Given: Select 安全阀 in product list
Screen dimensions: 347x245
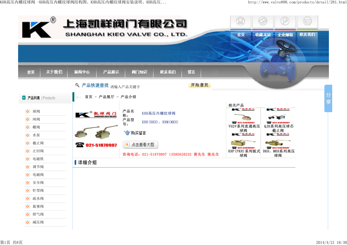Looking at the screenshot, I should pyautogui.click(x=38, y=183).
